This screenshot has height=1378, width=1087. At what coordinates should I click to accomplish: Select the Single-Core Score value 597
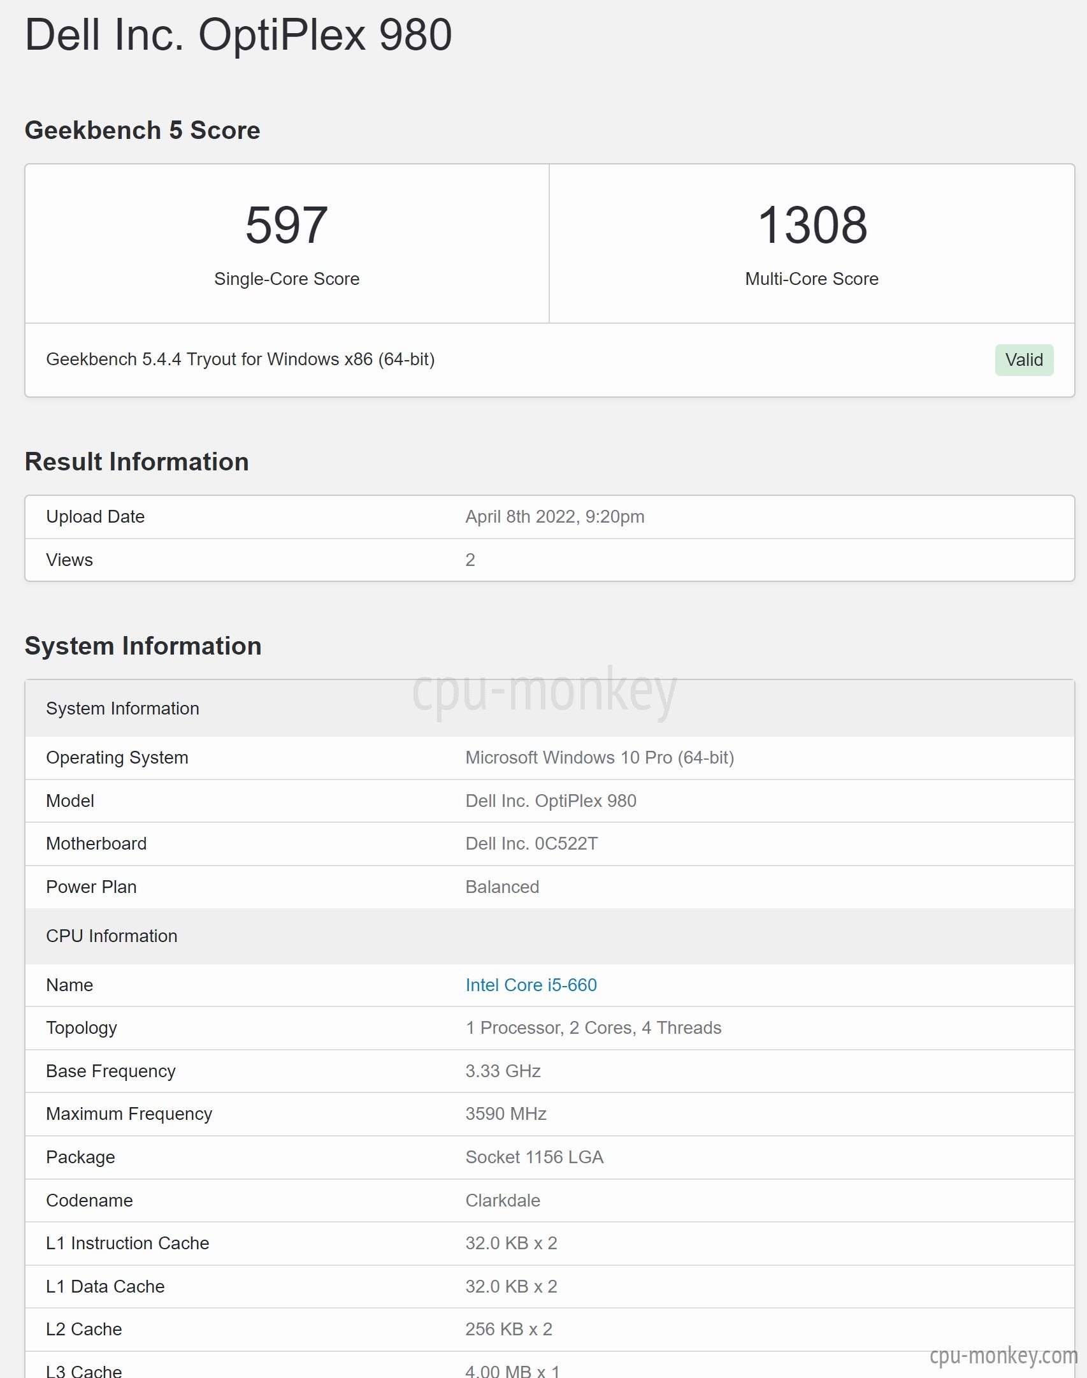coord(287,225)
